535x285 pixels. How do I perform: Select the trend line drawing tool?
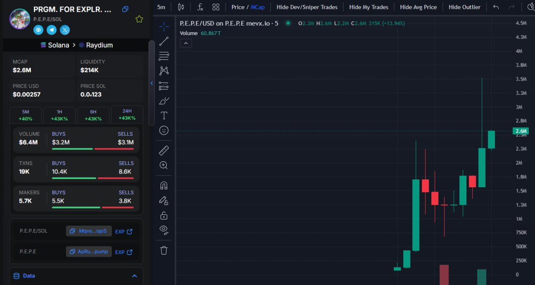point(164,41)
